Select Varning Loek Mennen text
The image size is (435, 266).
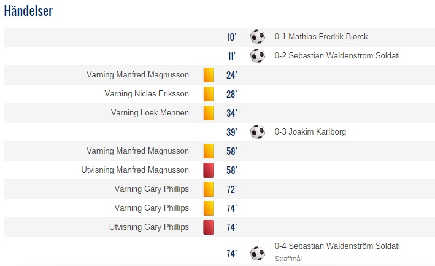coord(150,113)
